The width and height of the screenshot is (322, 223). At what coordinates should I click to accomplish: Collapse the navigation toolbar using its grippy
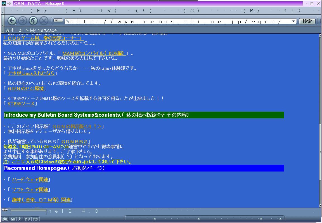pos(3,21)
